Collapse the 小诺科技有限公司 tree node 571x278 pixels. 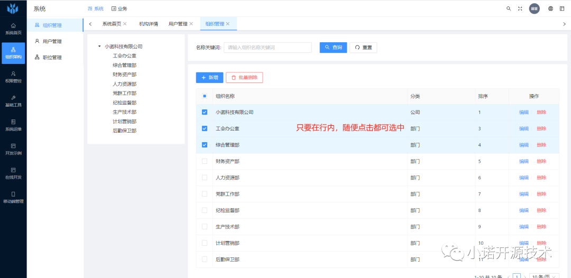click(99, 46)
